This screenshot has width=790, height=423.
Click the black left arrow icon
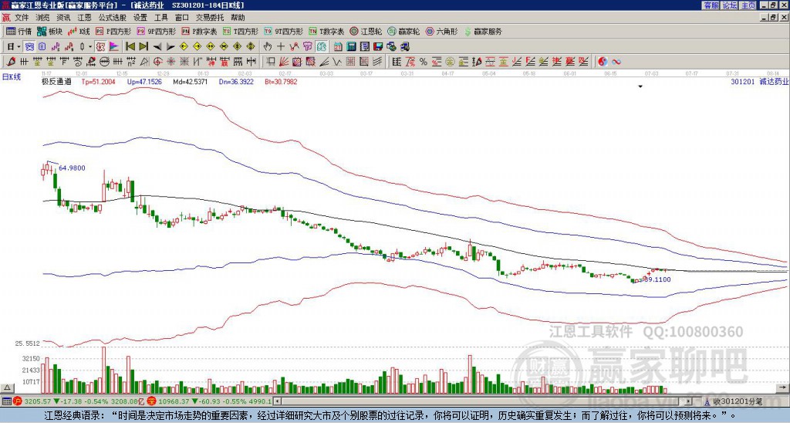tap(157, 47)
